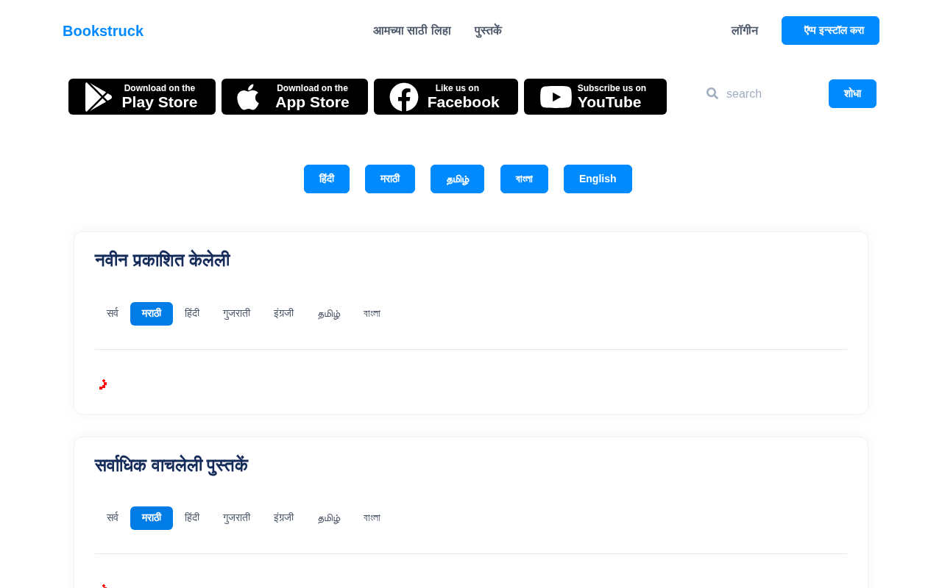Switch to इंग्रजी tab under सर्वाधिक वाचलेली पुस्तकें
This screenshot has width=942, height=588.
tap(283, 518)
